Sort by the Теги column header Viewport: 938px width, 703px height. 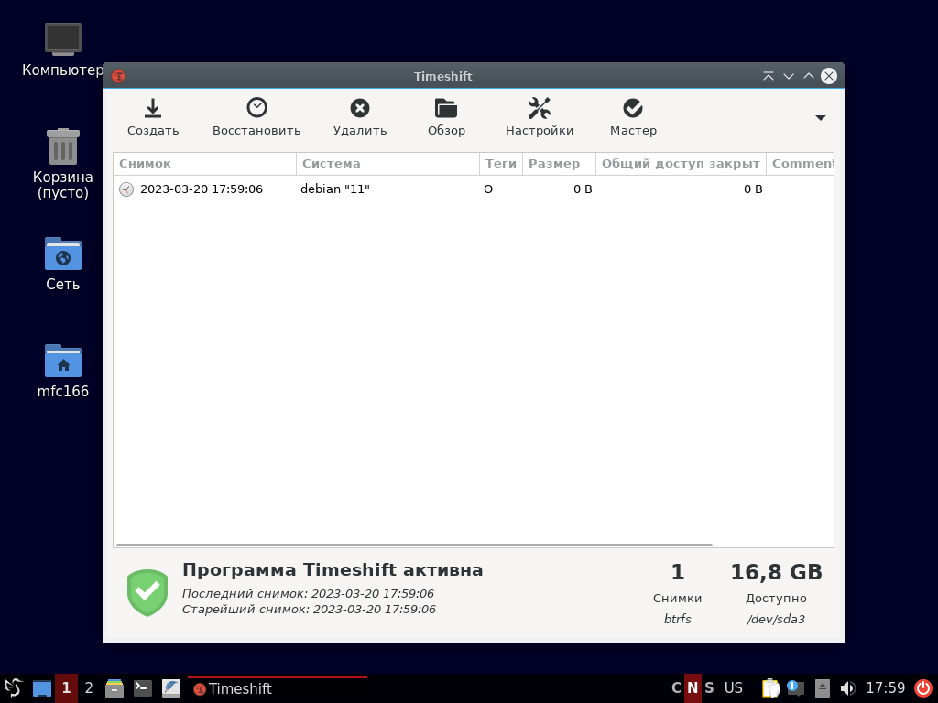coord(501,164)
